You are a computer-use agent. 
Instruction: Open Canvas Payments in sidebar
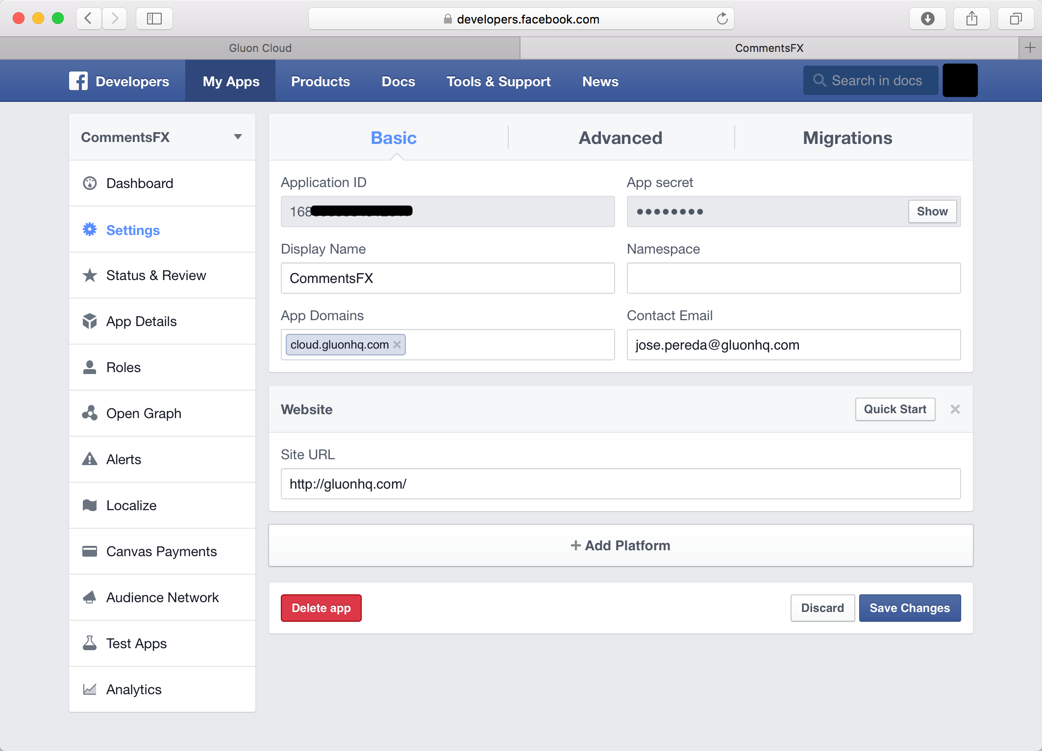point(162,551)
